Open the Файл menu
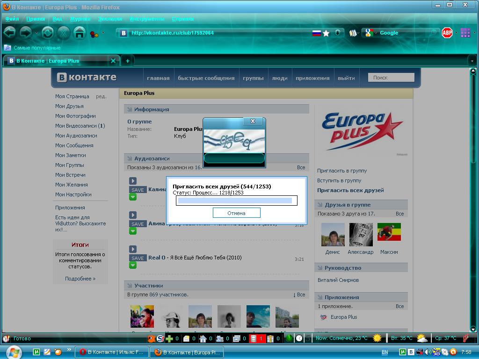The height and width of the screenshot is (359, 479). (12, 19)
